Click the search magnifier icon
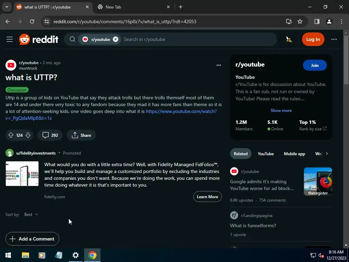The width and height of the screenshot is (349, 262). (72, 40)
